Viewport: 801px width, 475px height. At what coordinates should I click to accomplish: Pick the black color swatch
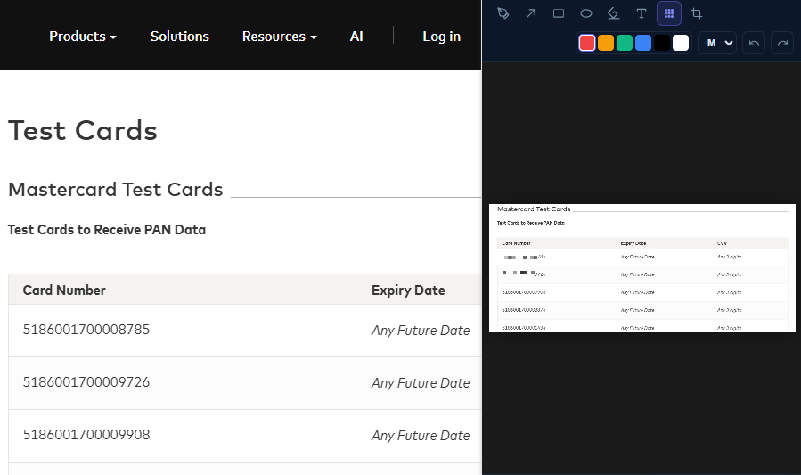[662, 43]
